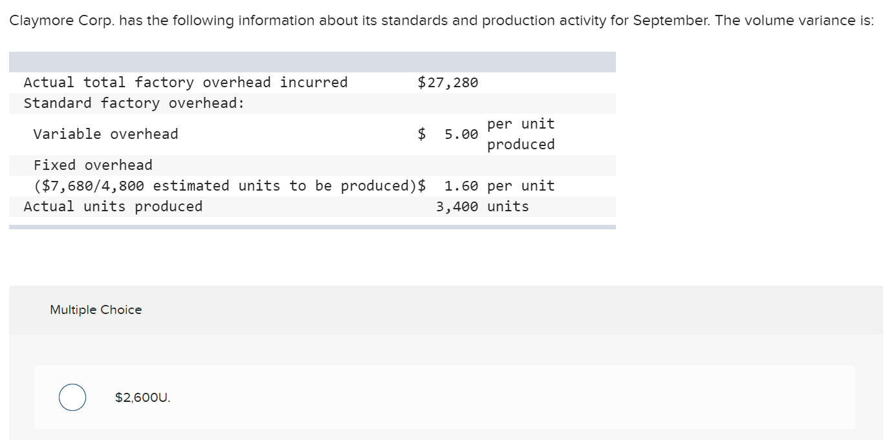Click the 3,400 units value
The image size is (887, 440).
click(482, 207)
